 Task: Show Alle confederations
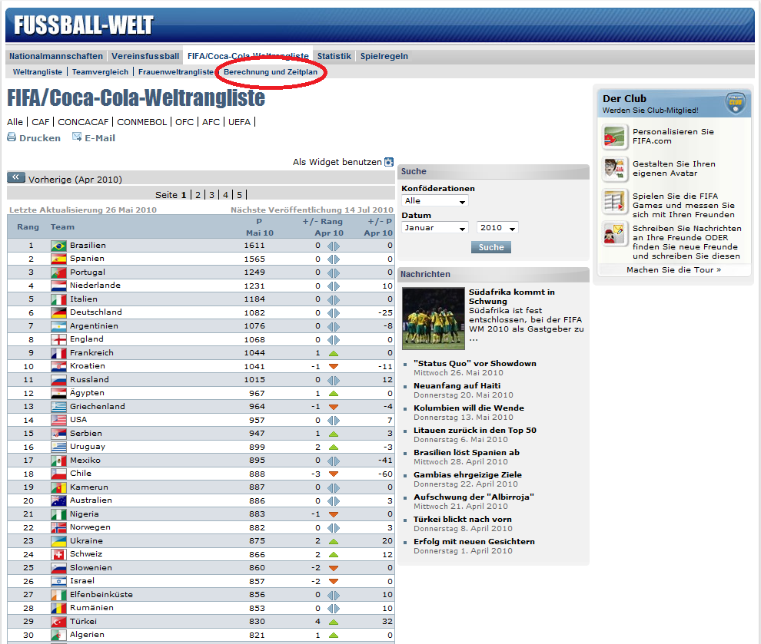[x=15, y=122]
